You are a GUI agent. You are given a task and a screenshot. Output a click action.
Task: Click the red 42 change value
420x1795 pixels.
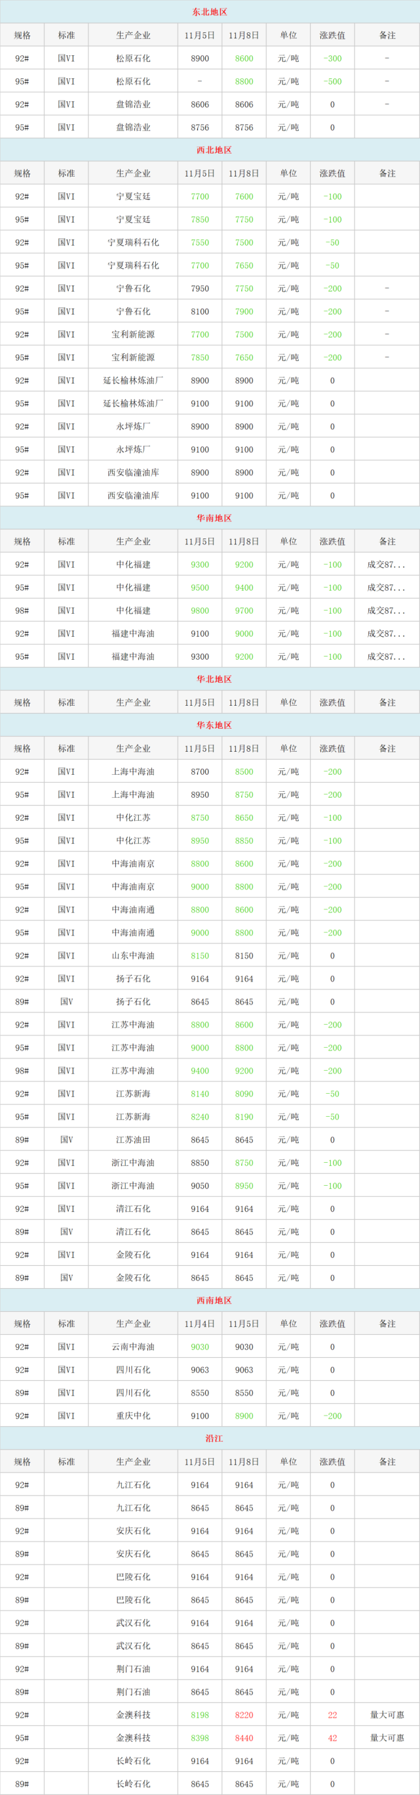click(x=332, y=1737)
